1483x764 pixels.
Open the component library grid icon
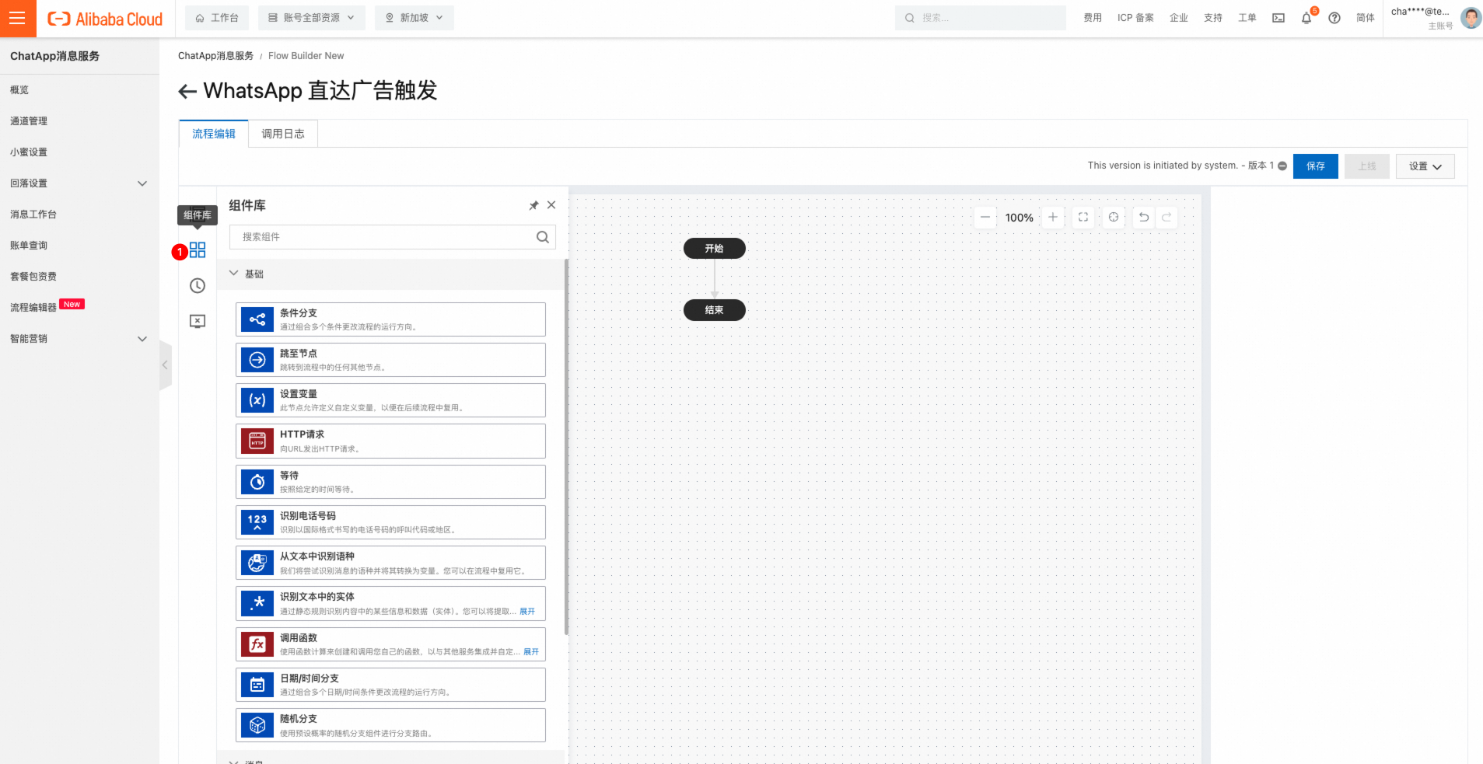pos(198,250)
